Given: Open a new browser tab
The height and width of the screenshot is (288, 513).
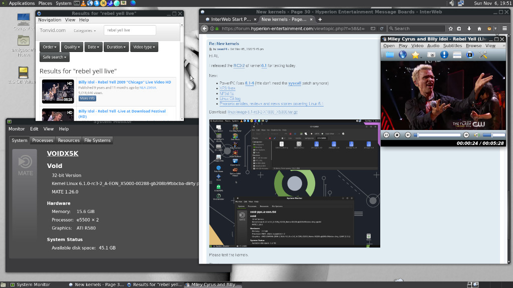Looking at the screenshot, I should click(320, 19).
